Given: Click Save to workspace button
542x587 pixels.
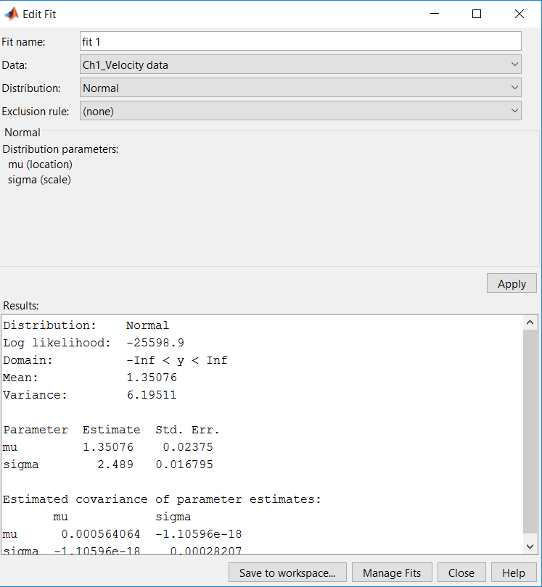Looking at the screenshot, I should tap(287, 573).
